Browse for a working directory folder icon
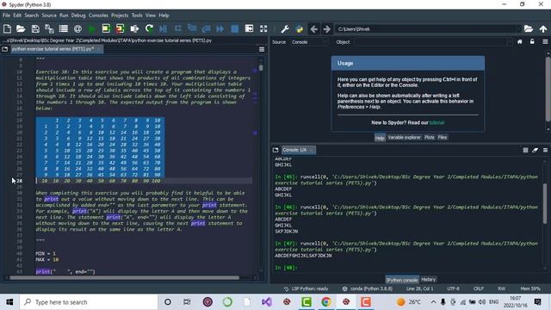551x310 pixels. point(529,28)
